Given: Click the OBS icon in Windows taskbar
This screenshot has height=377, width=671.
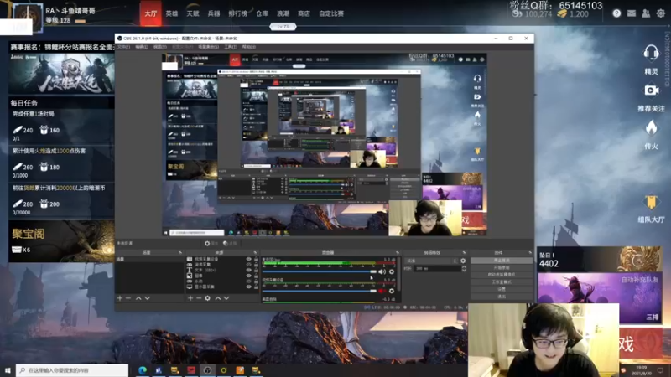Looking at the screenshot, I should (207, 370).
